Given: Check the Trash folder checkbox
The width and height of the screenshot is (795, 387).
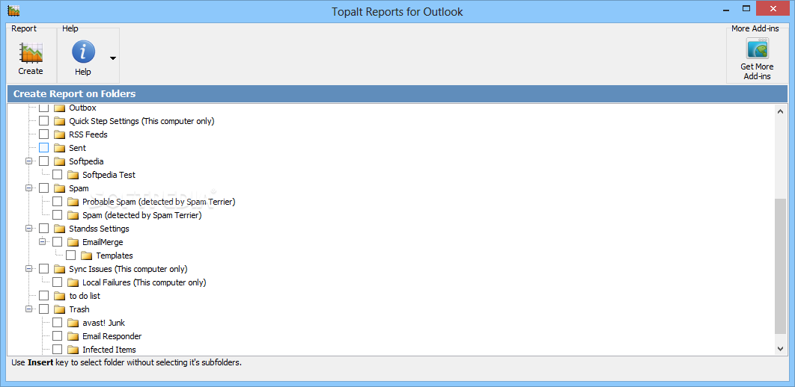Looking at the screenshot, I should pyautogui.click(x=44, y=309).
